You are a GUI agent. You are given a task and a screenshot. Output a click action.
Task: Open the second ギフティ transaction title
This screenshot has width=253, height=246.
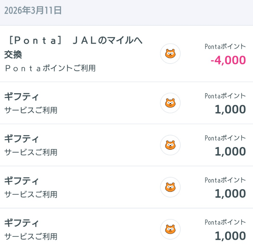tap(22, 139)
